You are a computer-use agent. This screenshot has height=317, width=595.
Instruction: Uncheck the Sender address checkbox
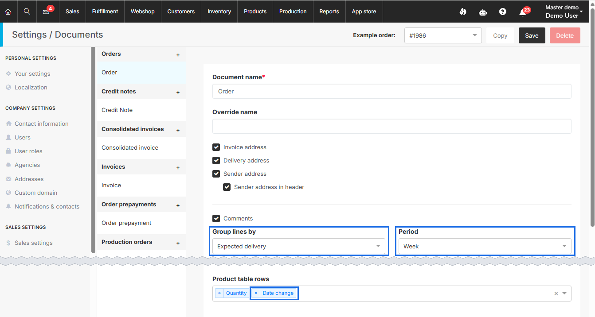point(216,174)
